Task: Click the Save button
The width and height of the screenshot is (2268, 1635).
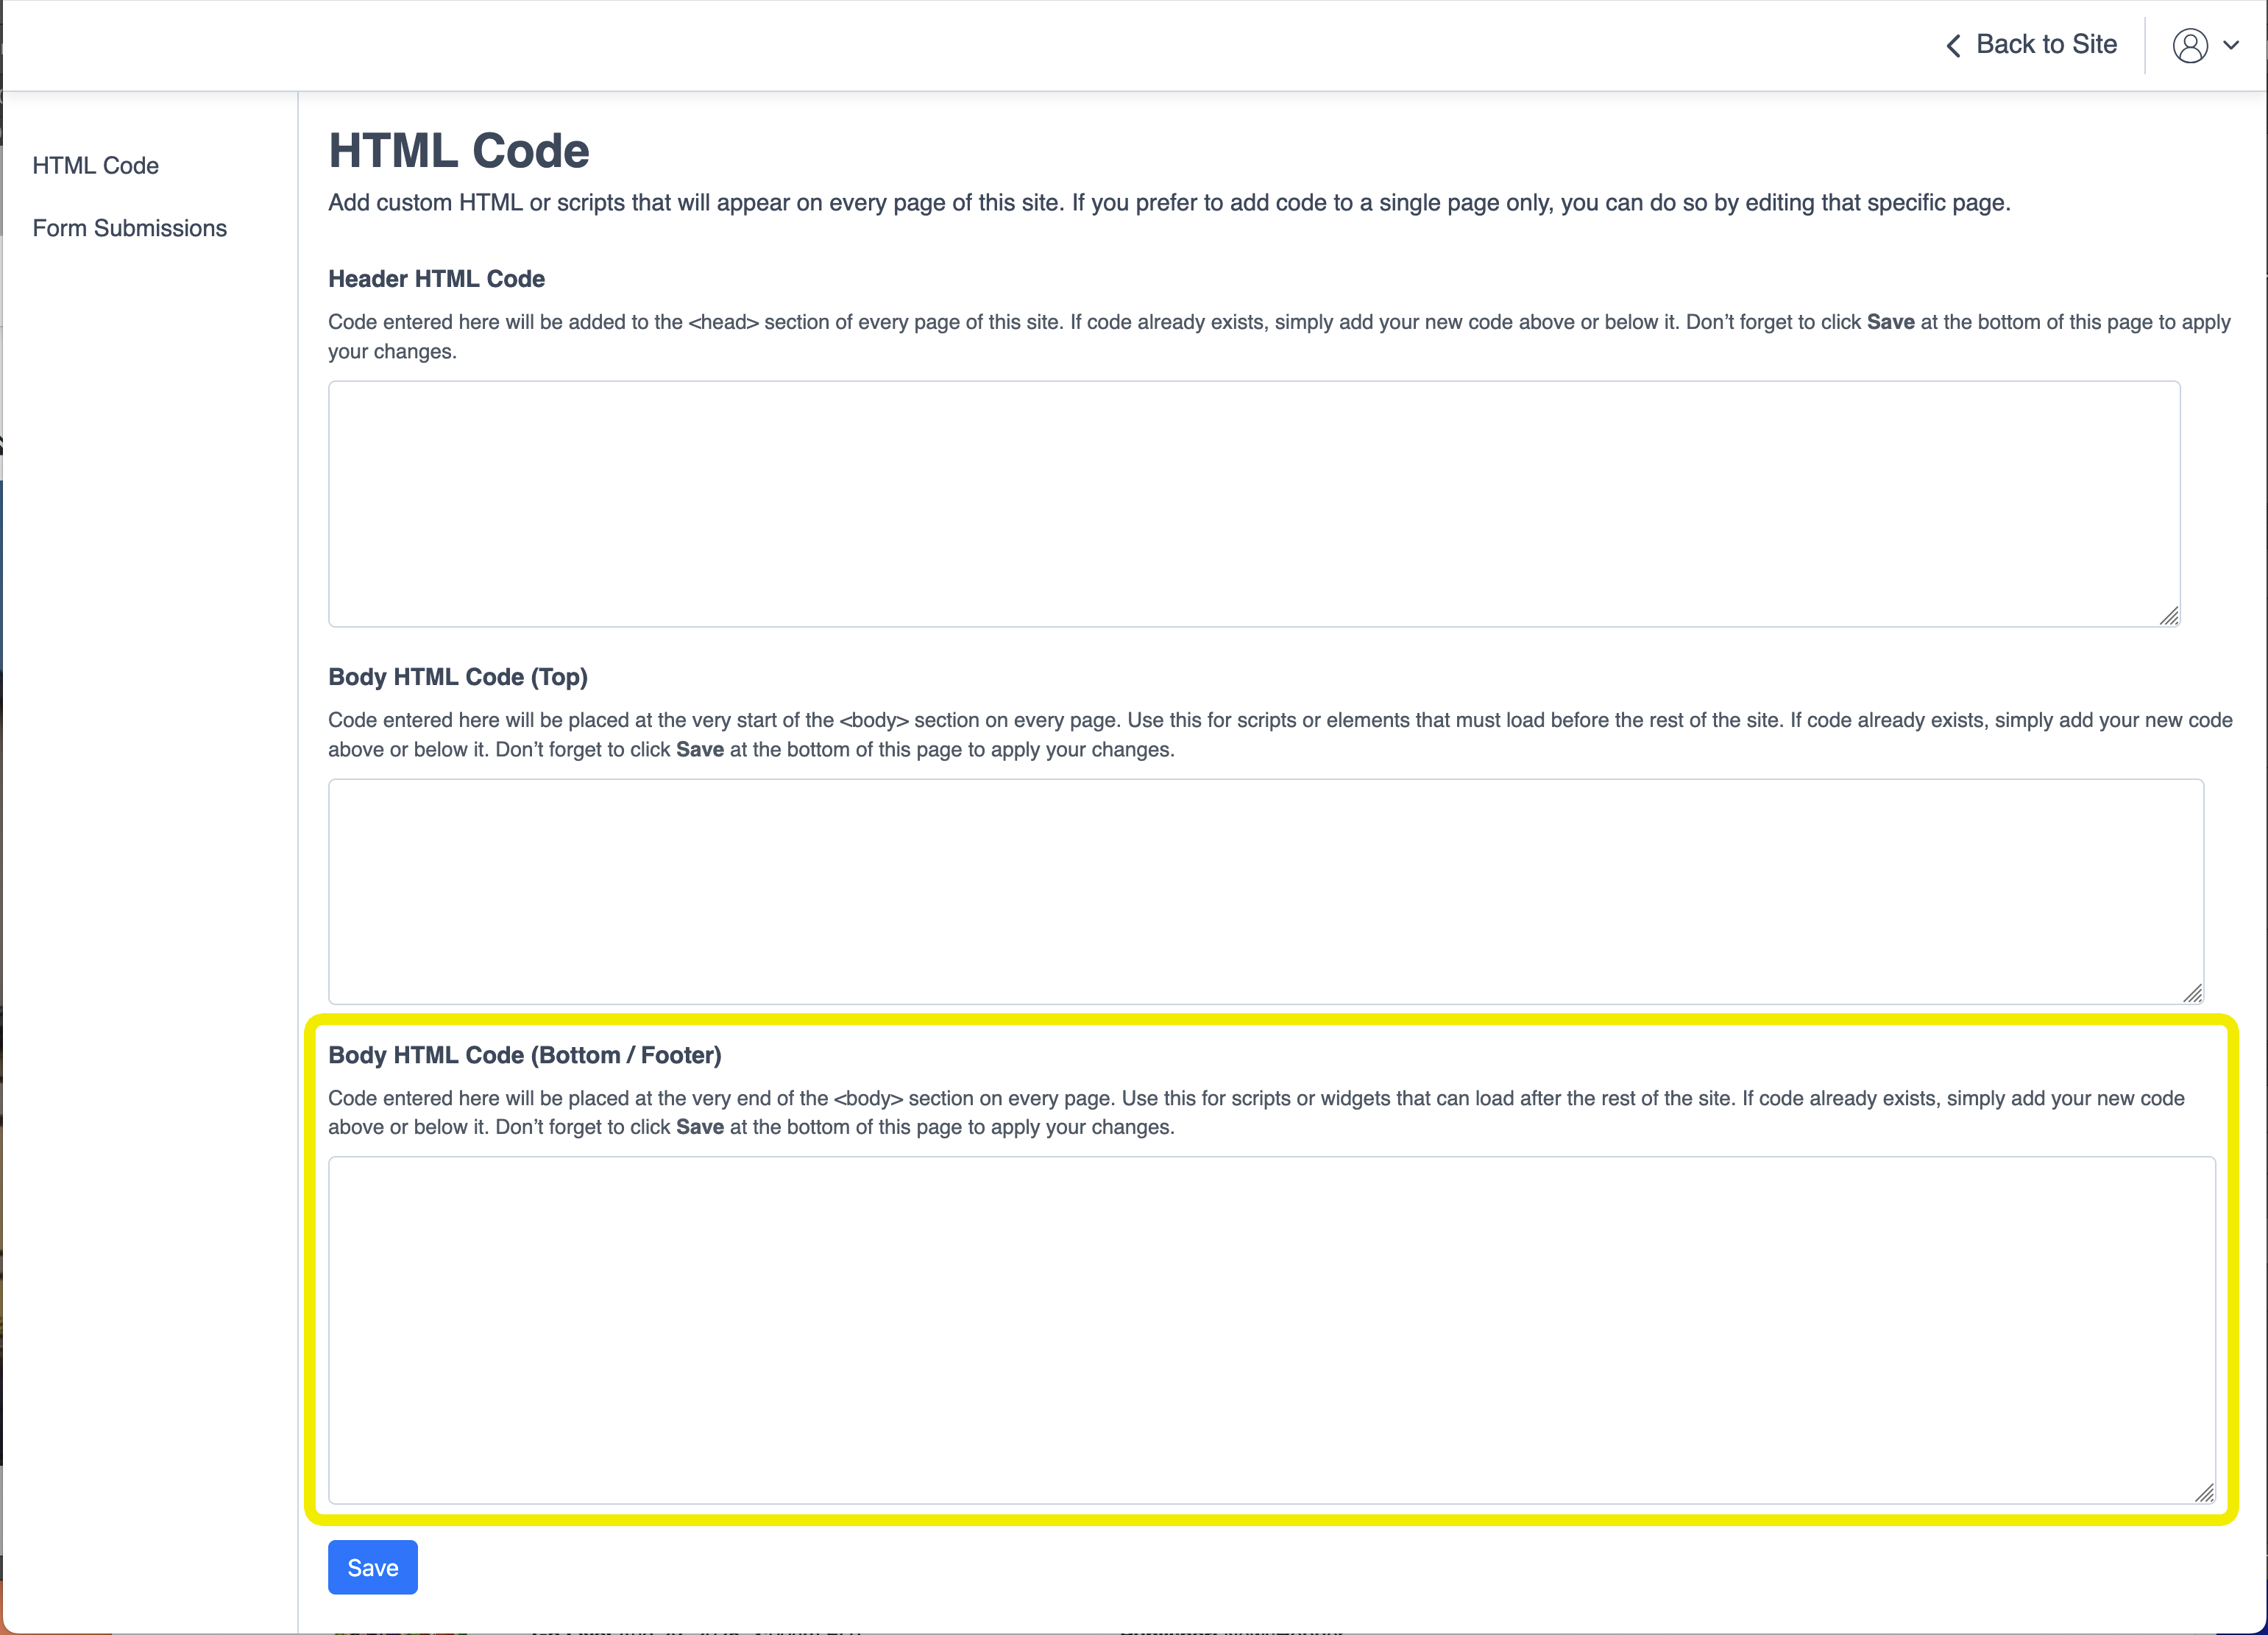Action: [373, 1567]
